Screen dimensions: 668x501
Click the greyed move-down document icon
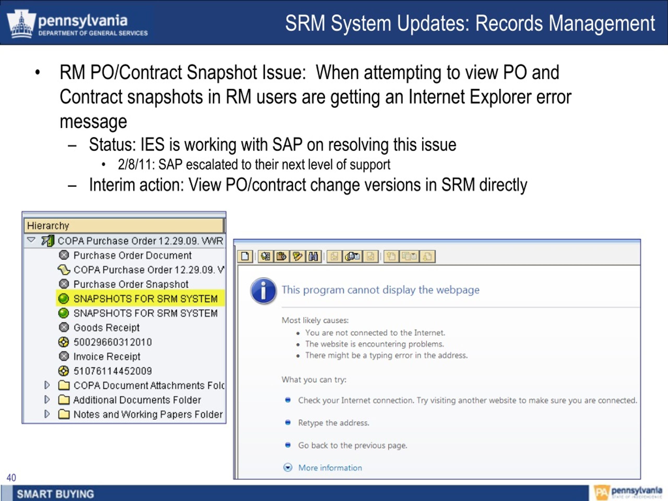pos(427,257)
